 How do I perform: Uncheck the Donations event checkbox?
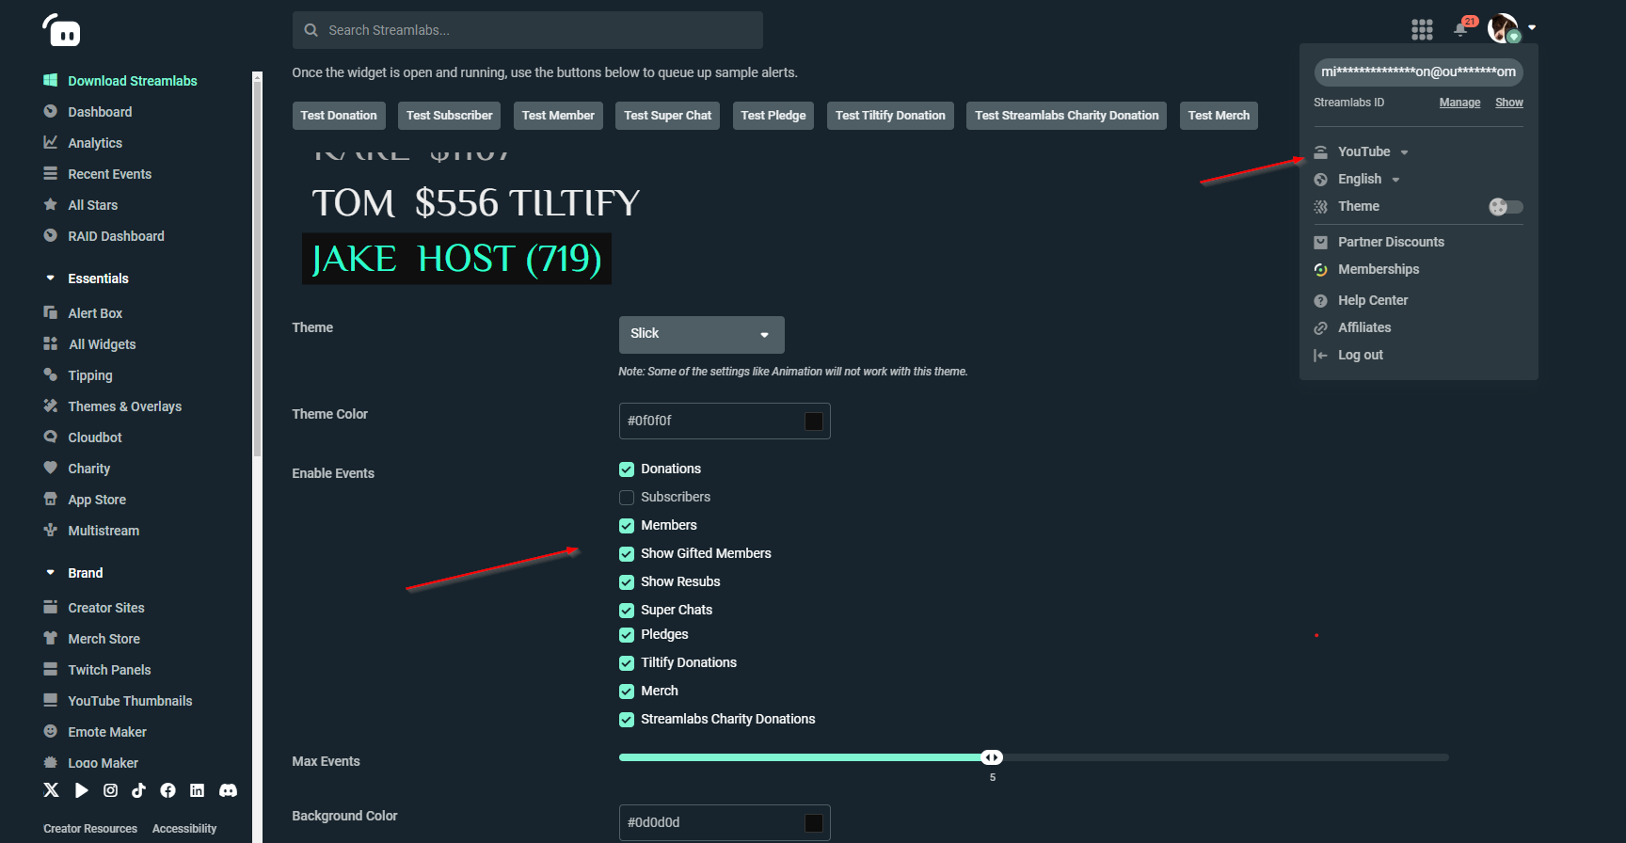tap(627, 469)
